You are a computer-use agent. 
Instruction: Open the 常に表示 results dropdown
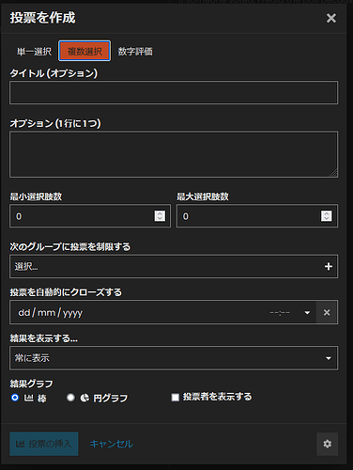tap(174, 358)
